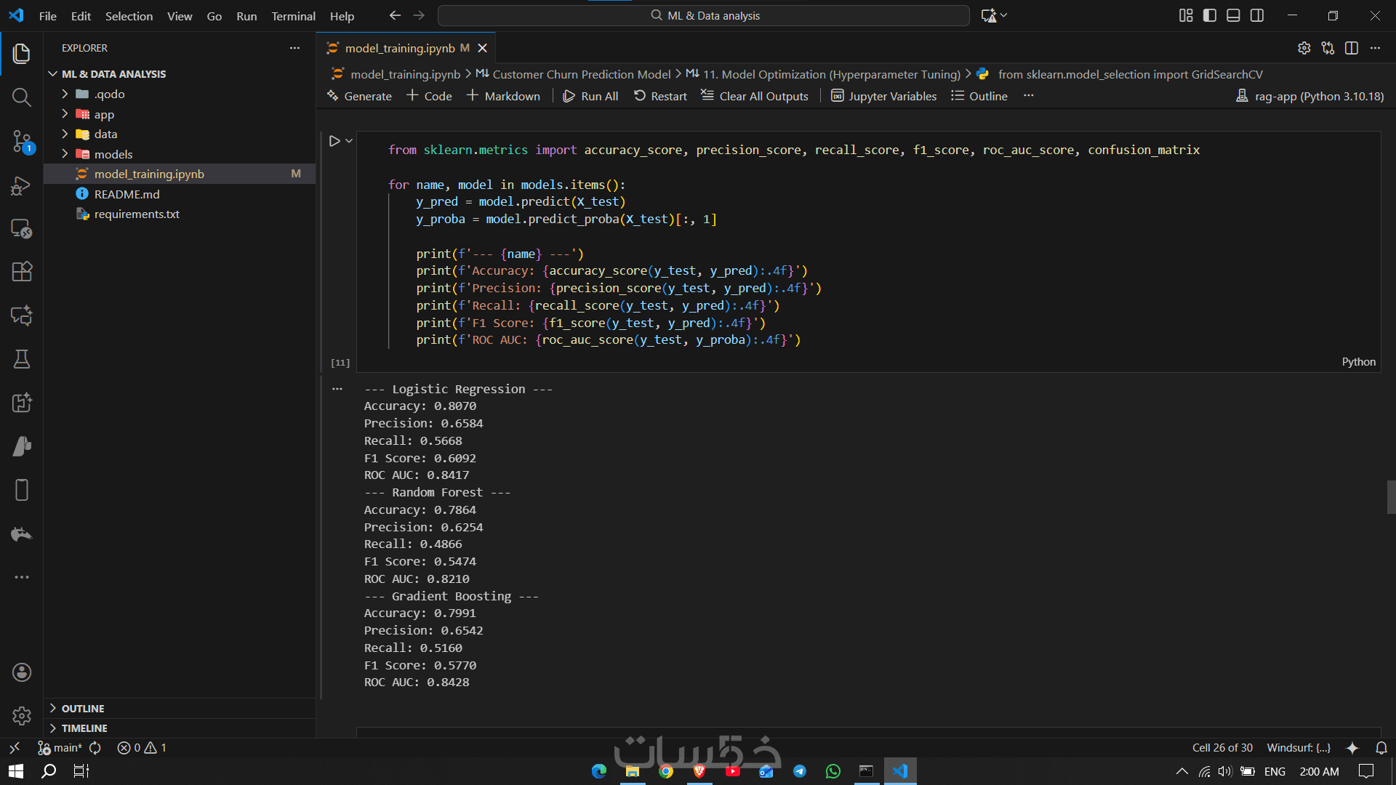Open the Testing flask icon
This screenshot has width=1396, height=785.
(22, 359)
